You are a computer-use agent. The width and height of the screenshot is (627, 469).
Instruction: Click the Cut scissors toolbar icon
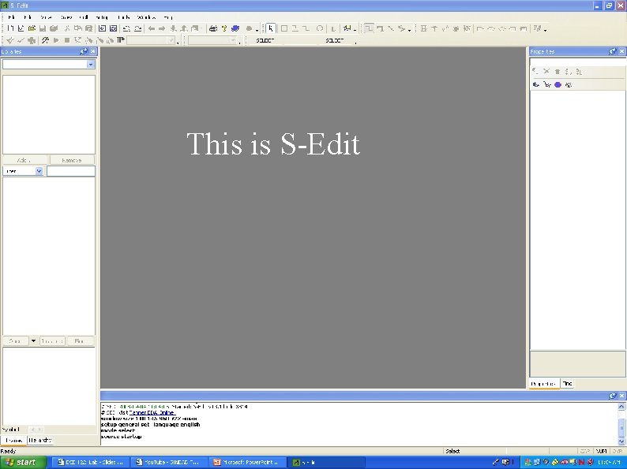coord(67,28)
